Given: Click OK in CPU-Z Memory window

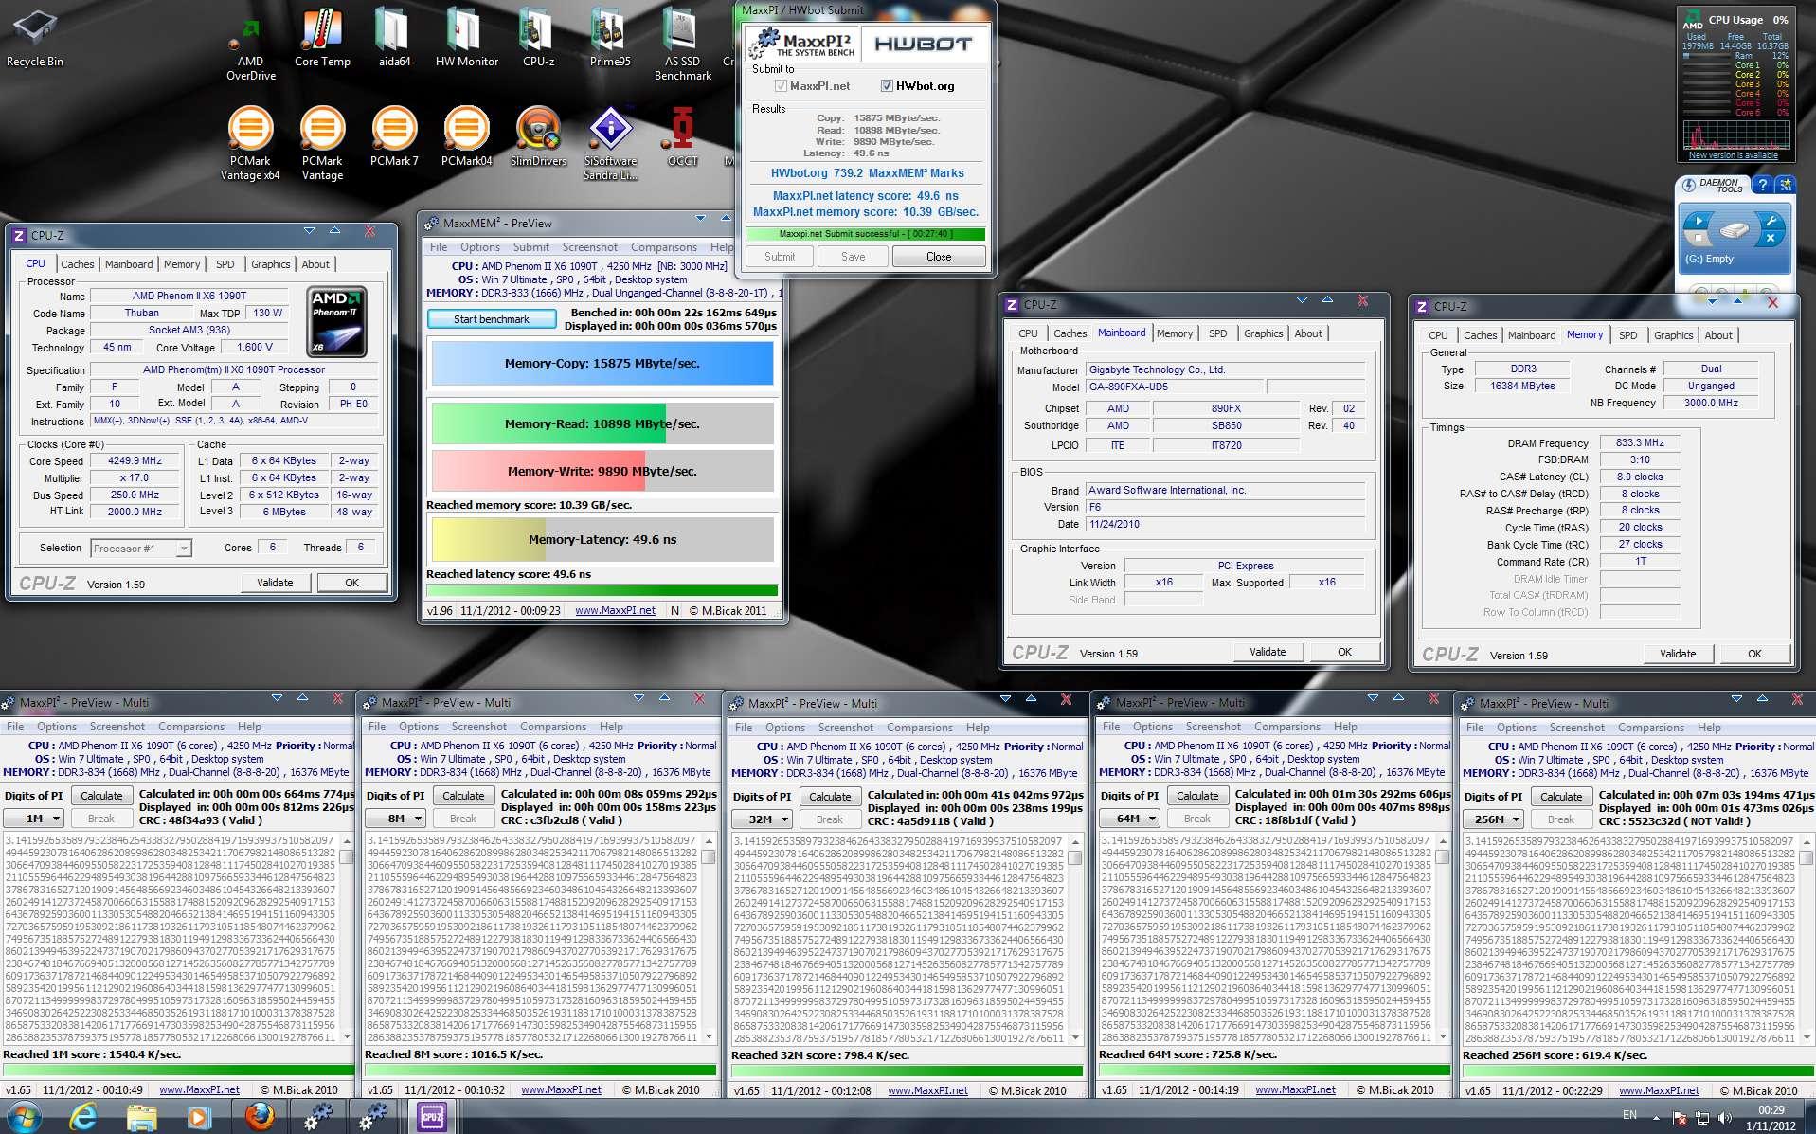Looking at the screenshot, I should tap(1754, 654).
